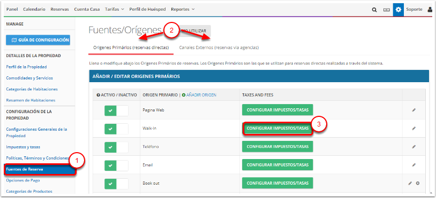Configure taxes for Book out
The height and width of the screenshot is (198, 436).
[277, 183]
